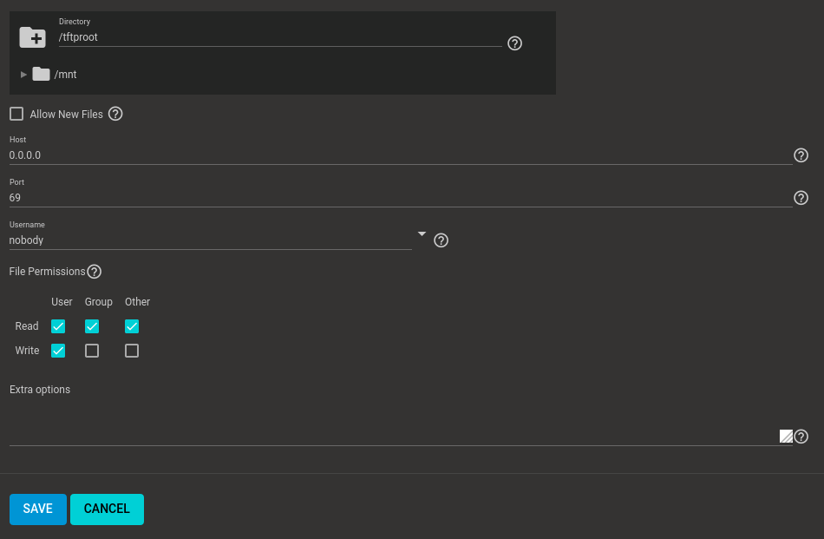Check Write permission for Group

point(92,351)
